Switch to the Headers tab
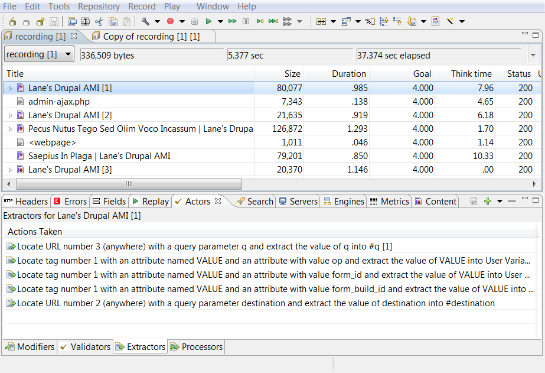Screen dimensions: 545x373 pos(26,202)
